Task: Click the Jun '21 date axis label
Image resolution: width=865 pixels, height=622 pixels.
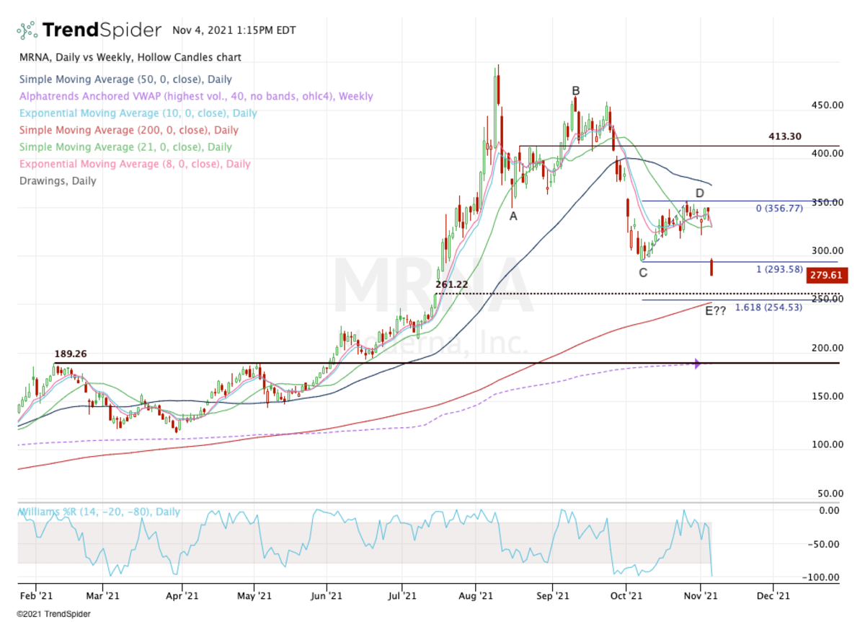Action: pos(327,596)
